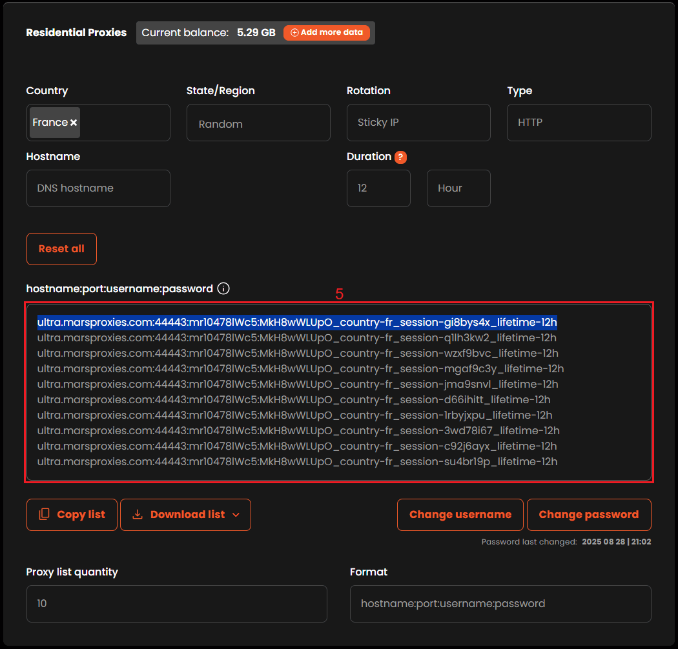The image size is (678, 649).
Task: Click the proxy line with session-gi8bys4x
Action: coord(297,323)
